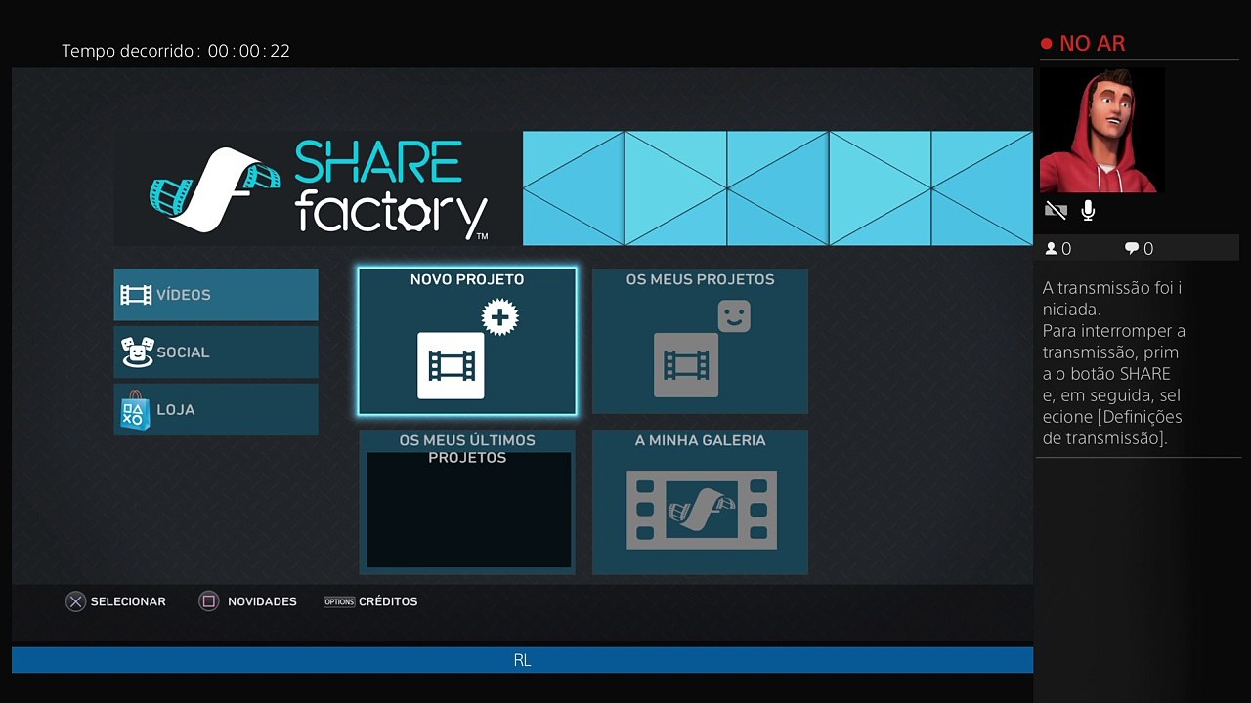Click the viewers count icon
The width and height of the screenshot is (1251, 703).
pyautogui.click(x=1052, y=249)
